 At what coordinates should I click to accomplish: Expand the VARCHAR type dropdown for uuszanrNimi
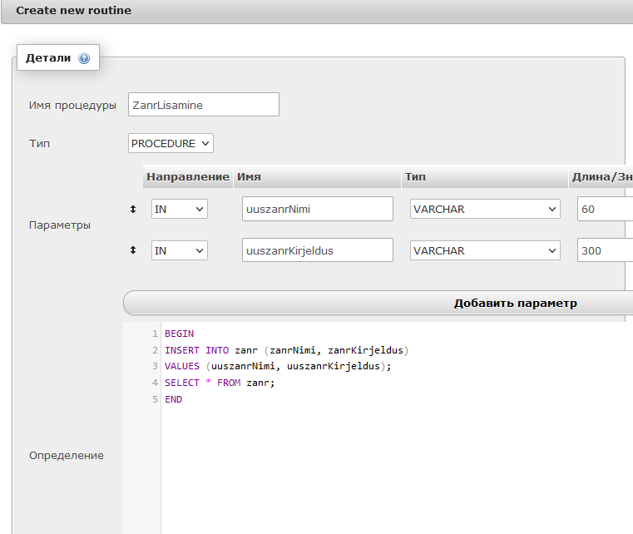point(485,210)
